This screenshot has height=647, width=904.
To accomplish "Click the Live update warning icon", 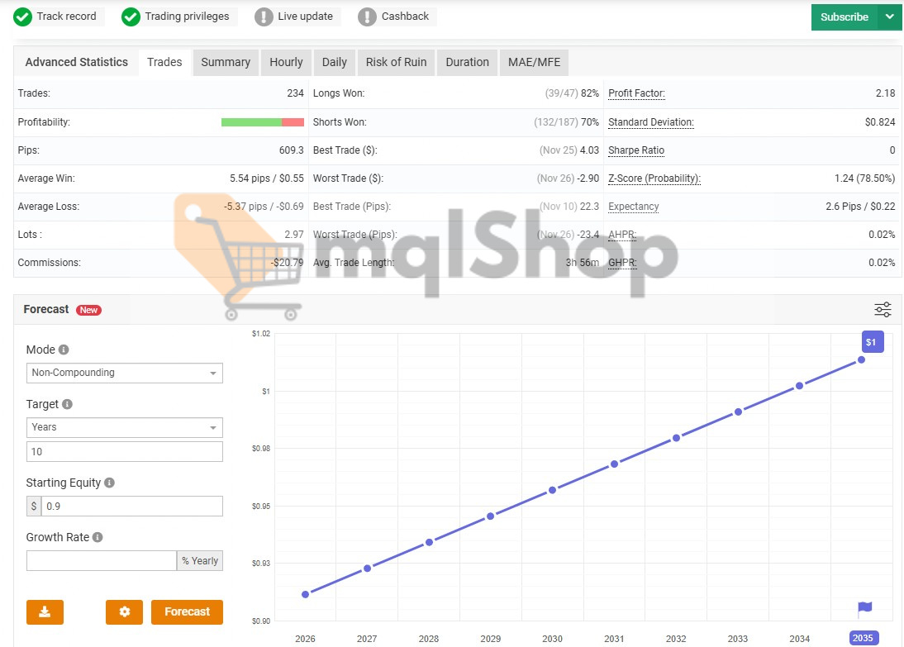I will pos(264,17).
